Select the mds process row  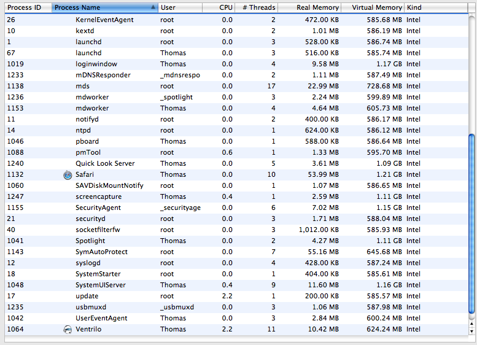pyautogui.click(x=236, y=86)
